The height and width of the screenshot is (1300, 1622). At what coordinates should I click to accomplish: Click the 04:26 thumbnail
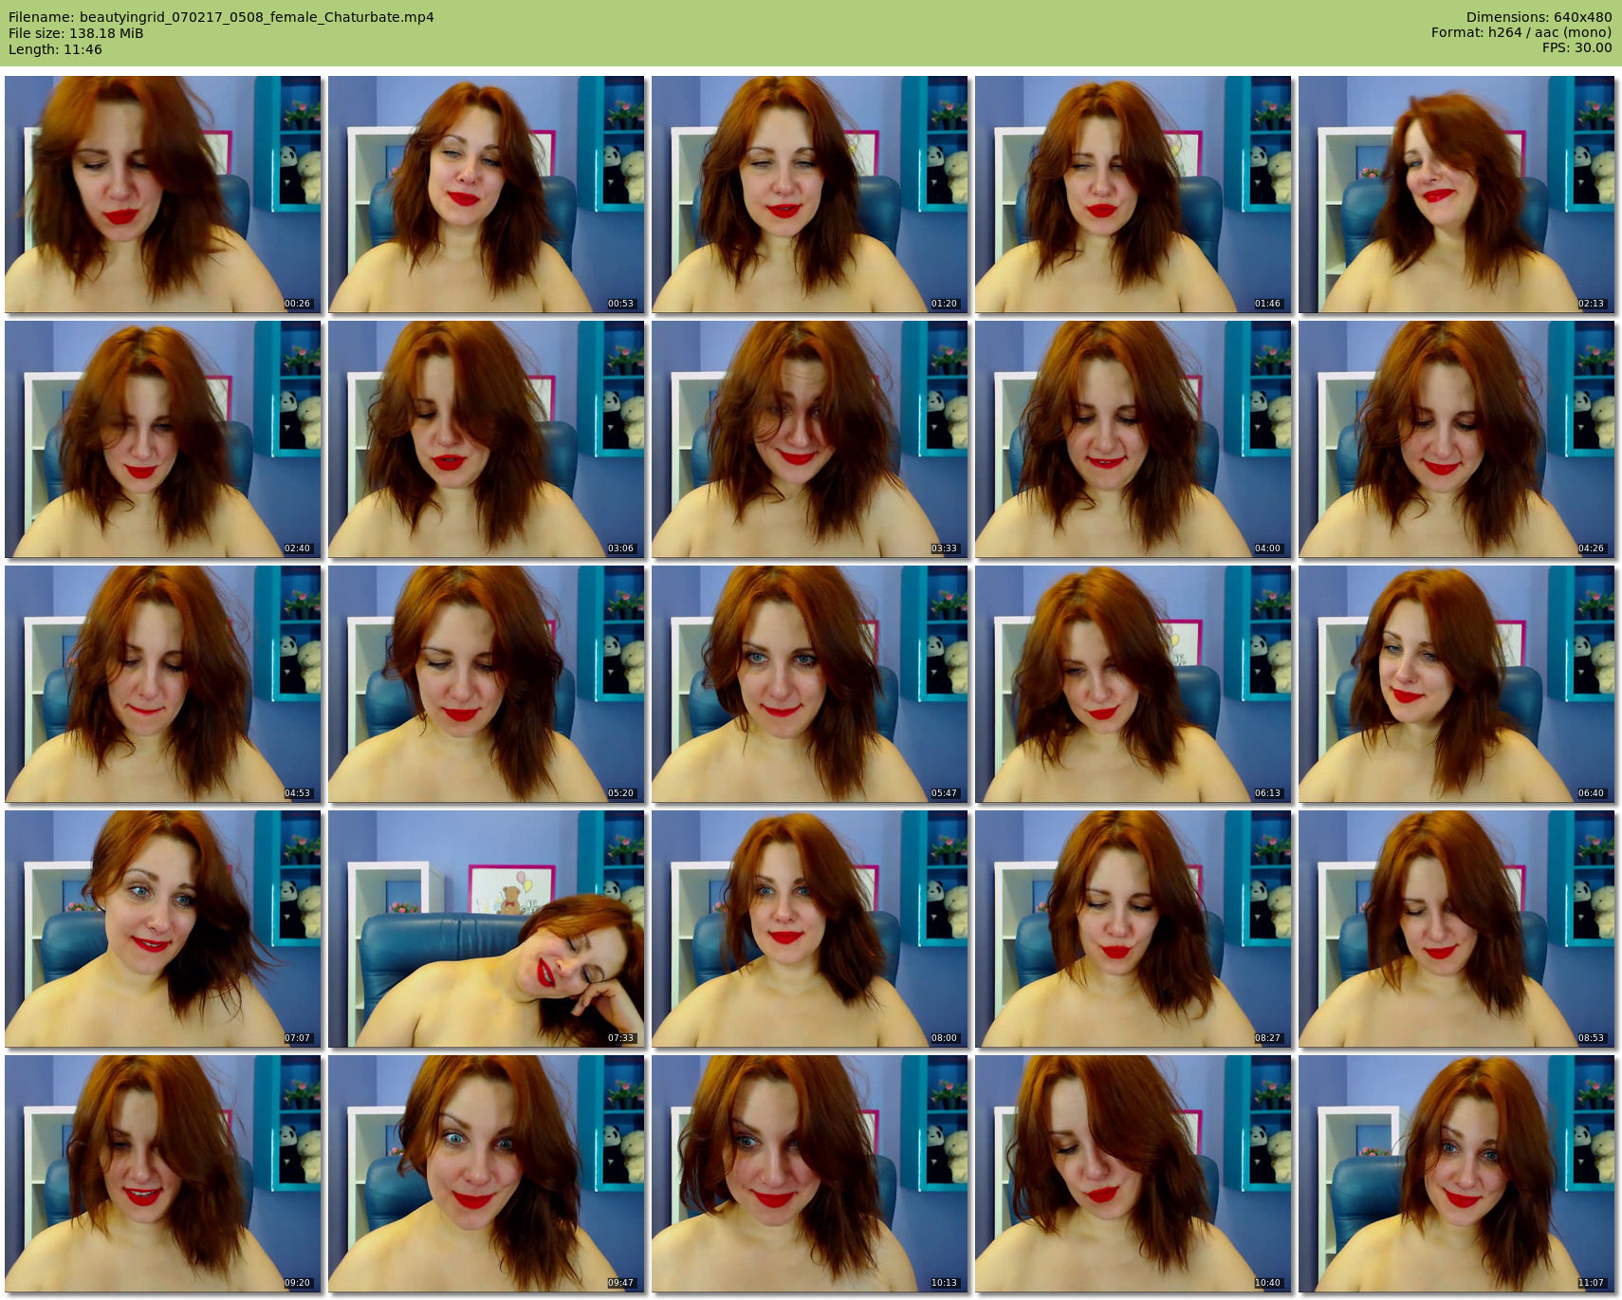tap(1456, 439)
